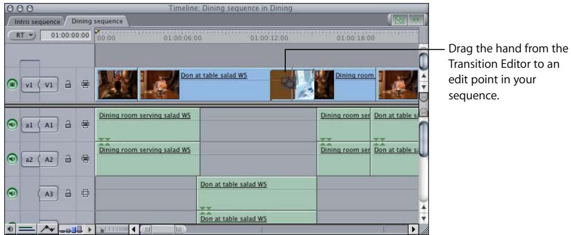The width and height of the screenshot is (571, 235).
Task: Toggle Auto Select on track A3
Action: (x=85, y=193)
